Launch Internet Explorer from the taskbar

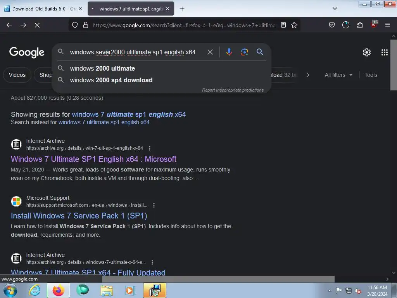coord(35,290)
